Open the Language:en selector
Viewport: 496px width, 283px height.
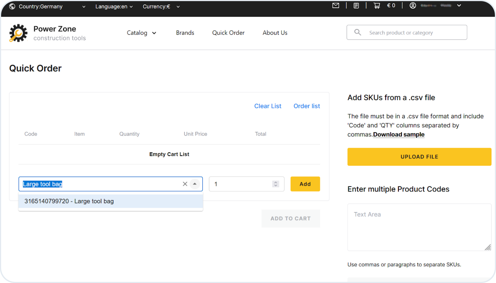tap(114, 6)
